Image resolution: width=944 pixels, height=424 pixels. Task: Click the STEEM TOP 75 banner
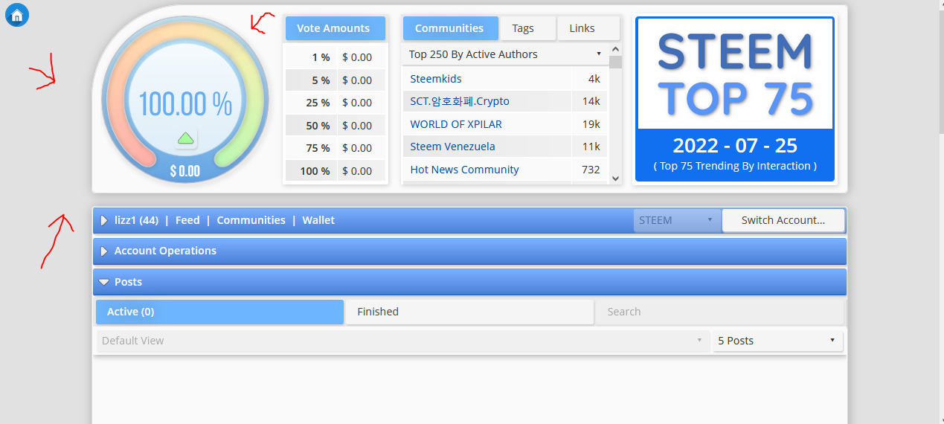point(735,100)
